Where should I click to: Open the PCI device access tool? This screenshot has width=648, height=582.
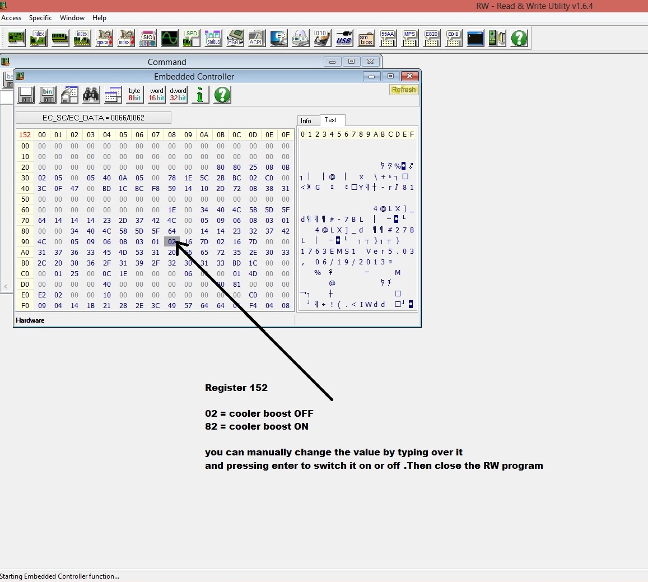pos(17,38)
